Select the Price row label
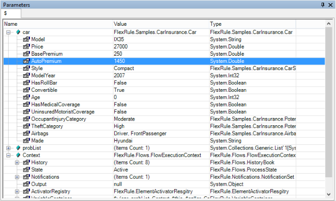 pyautogui.click(x=37, y=47)
